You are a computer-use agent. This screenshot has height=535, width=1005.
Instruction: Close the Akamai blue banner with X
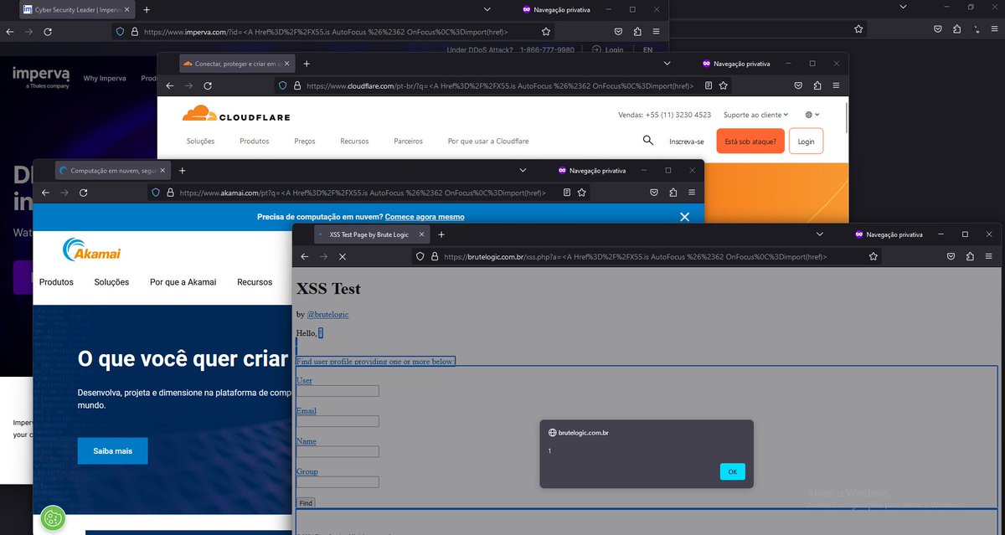tap(684, 217)
